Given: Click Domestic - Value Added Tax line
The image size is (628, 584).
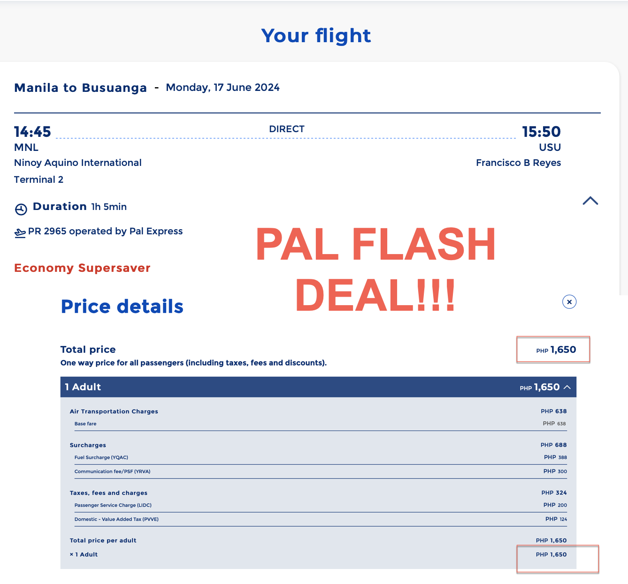Looking at the screenshot, I should (116, 519).
